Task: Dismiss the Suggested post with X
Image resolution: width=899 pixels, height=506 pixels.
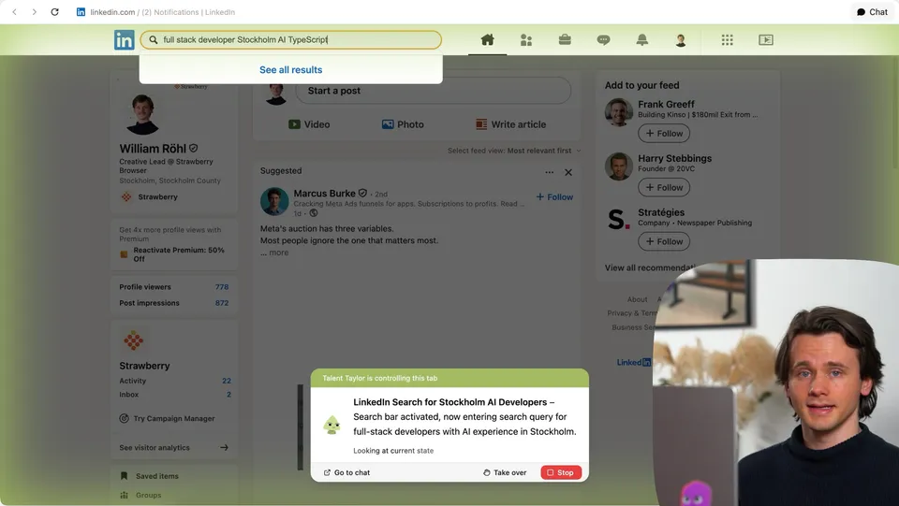Action: (568, 172)
